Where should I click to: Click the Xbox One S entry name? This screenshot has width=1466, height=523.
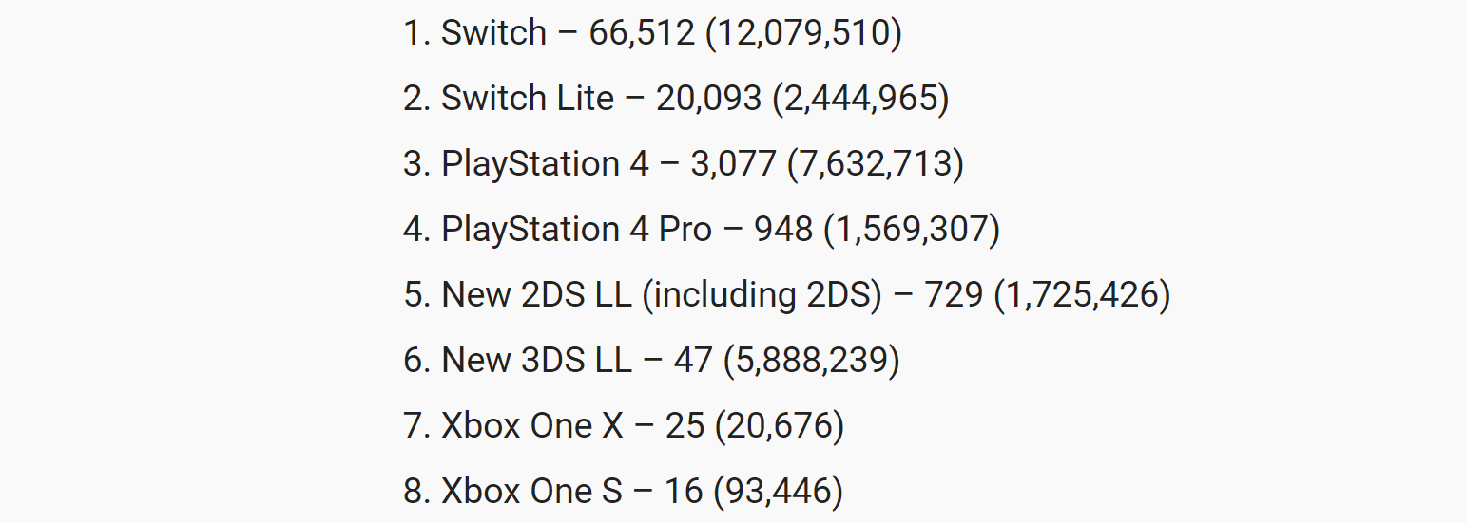click(531, 492)
